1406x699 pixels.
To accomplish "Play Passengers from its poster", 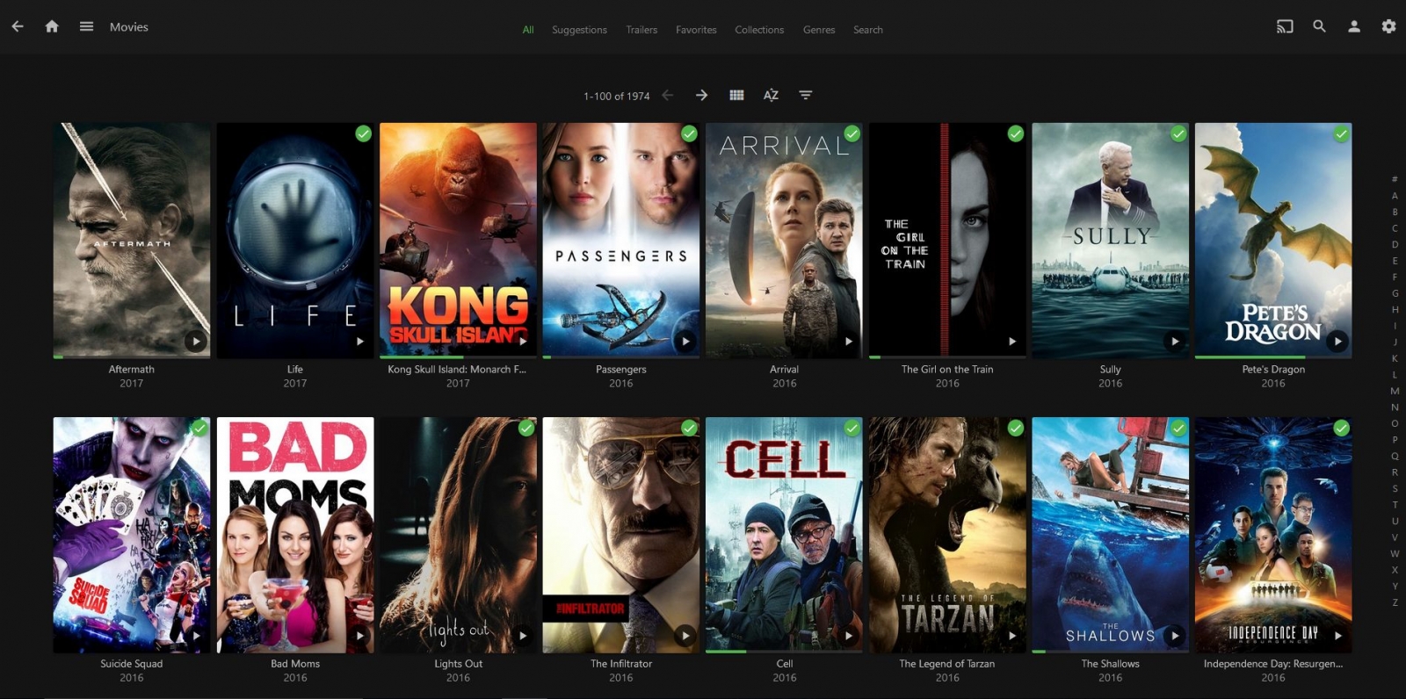I will (685, 341).
